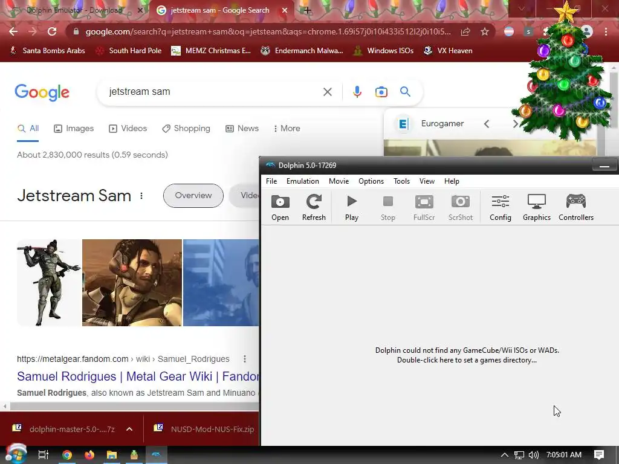Open Windows Start menu
Viewport: 619px width, 464px height.
(x=16, y=454)
